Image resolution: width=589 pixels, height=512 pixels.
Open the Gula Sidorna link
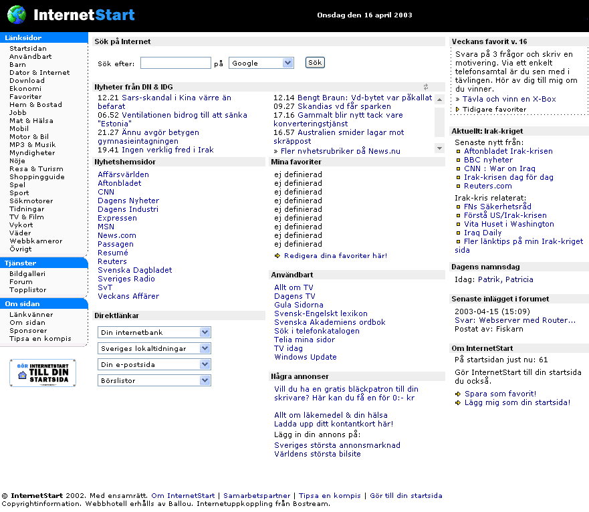point(299,305)
